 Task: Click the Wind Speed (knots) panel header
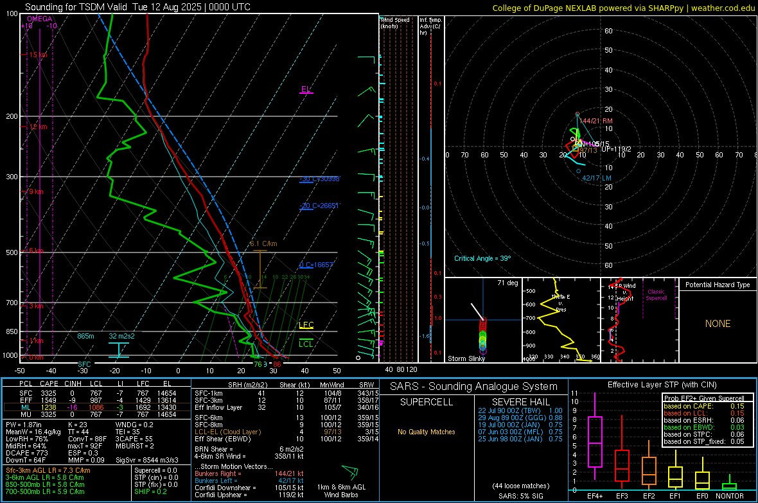point(394,22)
